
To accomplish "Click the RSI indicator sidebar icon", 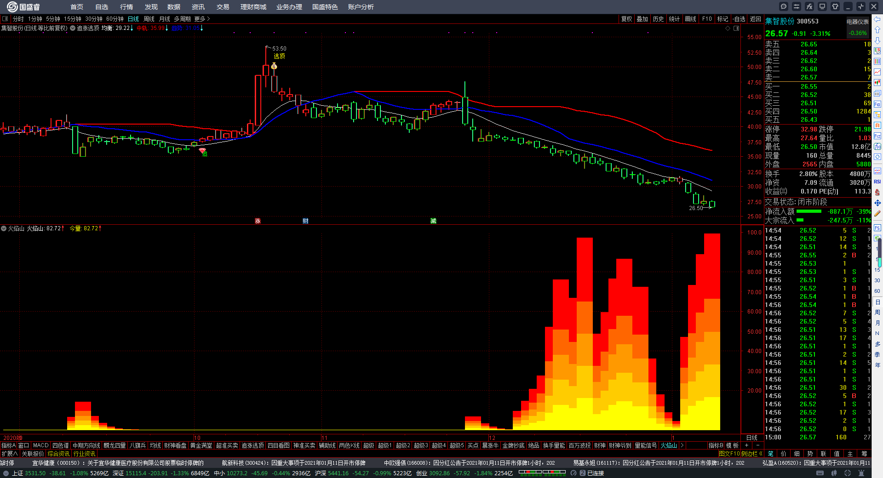I will tap(877, 182).
